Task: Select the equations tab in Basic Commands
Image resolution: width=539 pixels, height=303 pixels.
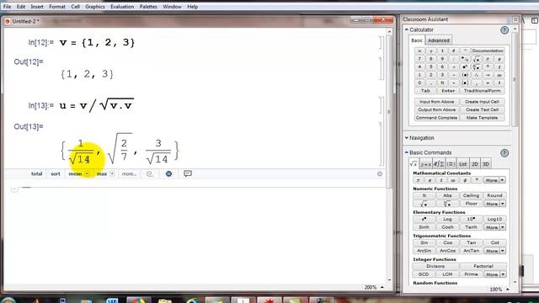Action: click(426, 164)
